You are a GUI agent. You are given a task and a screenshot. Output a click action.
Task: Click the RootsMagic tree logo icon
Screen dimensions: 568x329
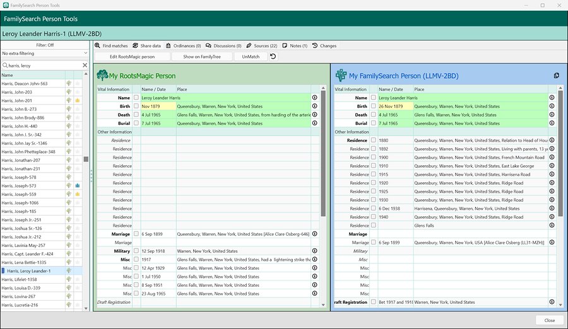click(x=102, y=75)
